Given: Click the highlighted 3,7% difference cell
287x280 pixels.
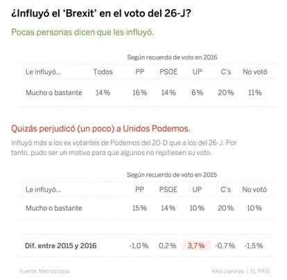Looking at the screenshot, I should [x=196, y=245].
